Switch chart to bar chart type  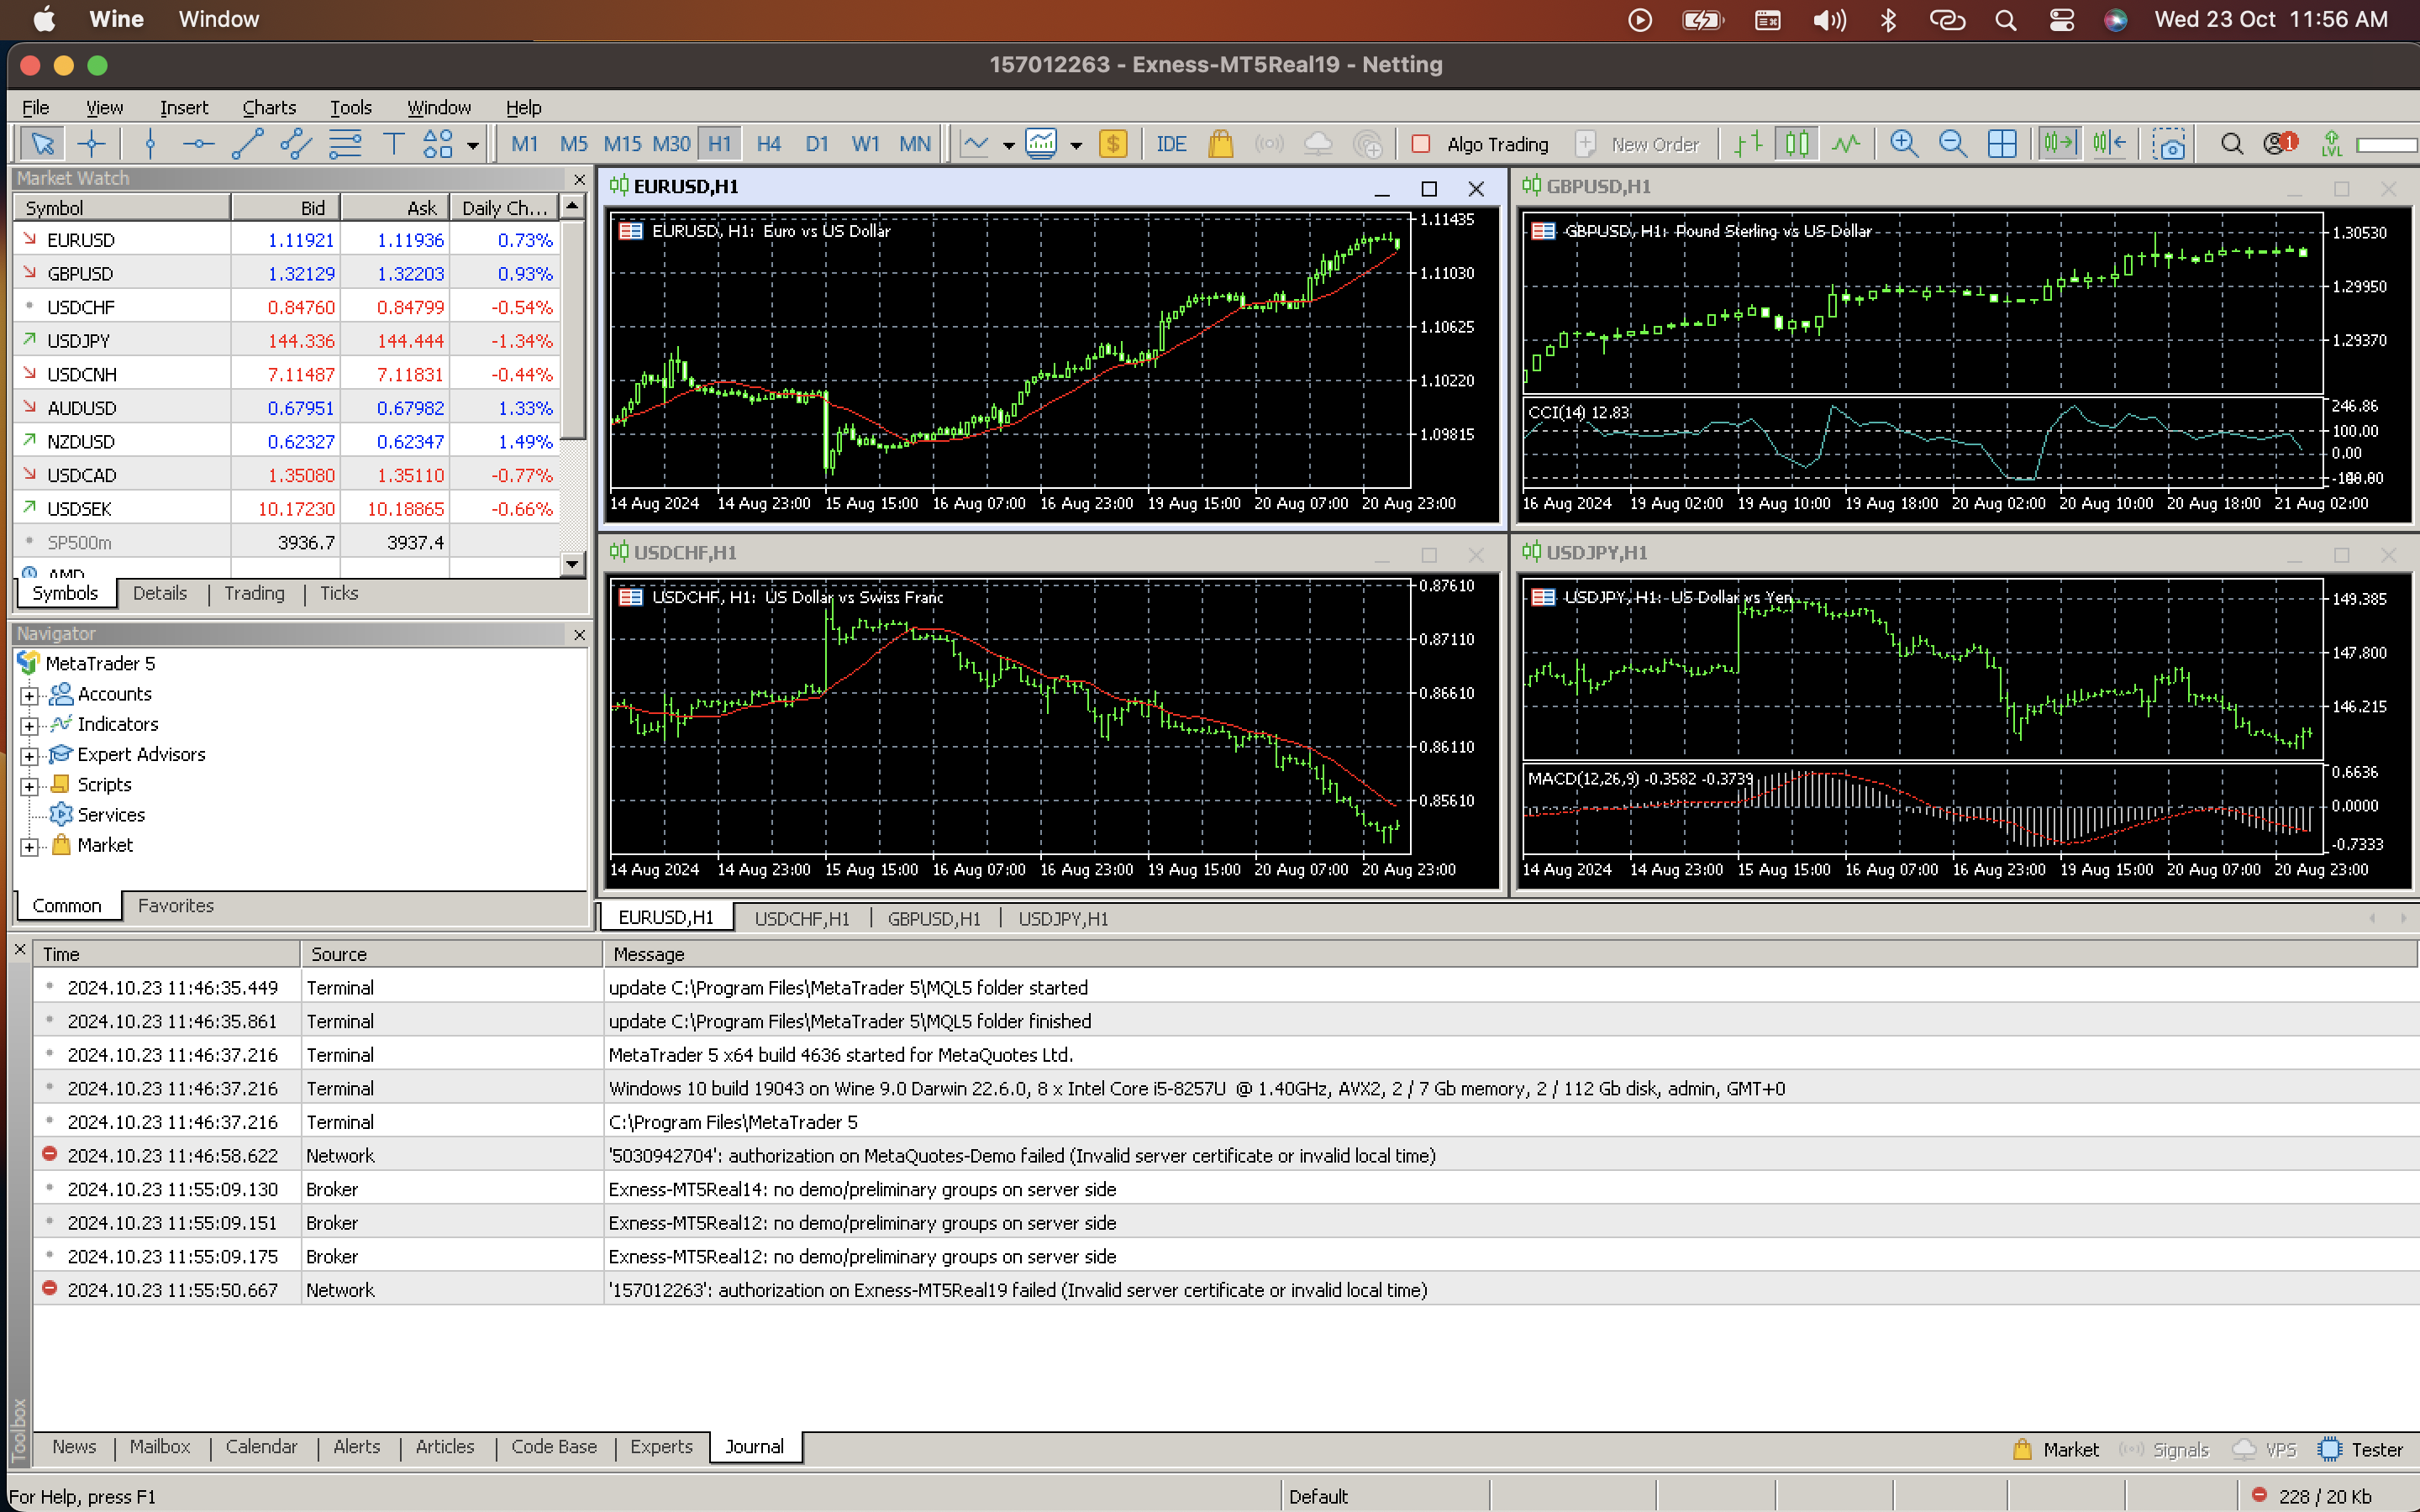pos(1748,144)
